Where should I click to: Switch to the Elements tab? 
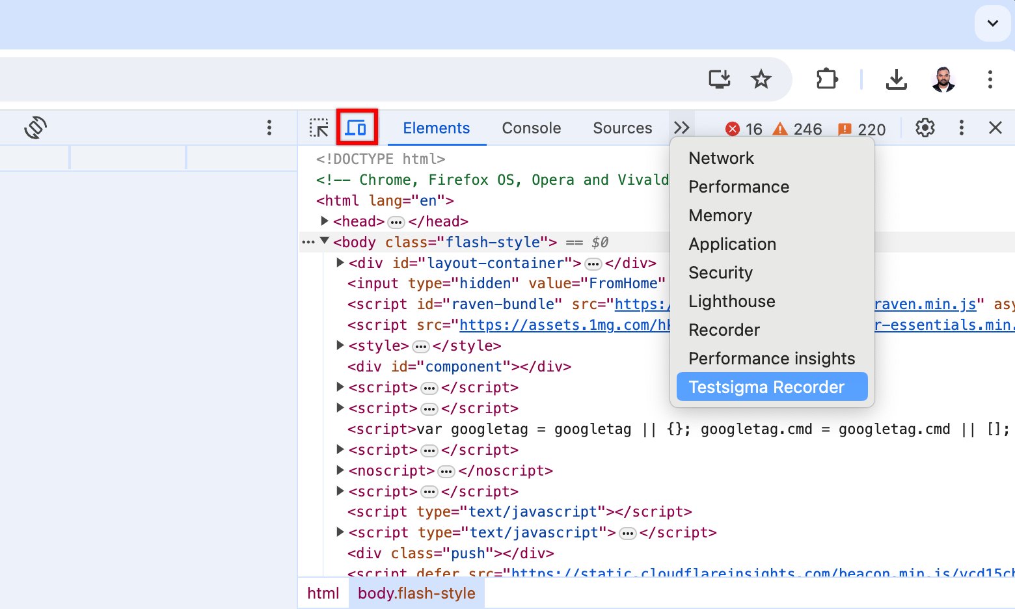(x=437, y=128)
